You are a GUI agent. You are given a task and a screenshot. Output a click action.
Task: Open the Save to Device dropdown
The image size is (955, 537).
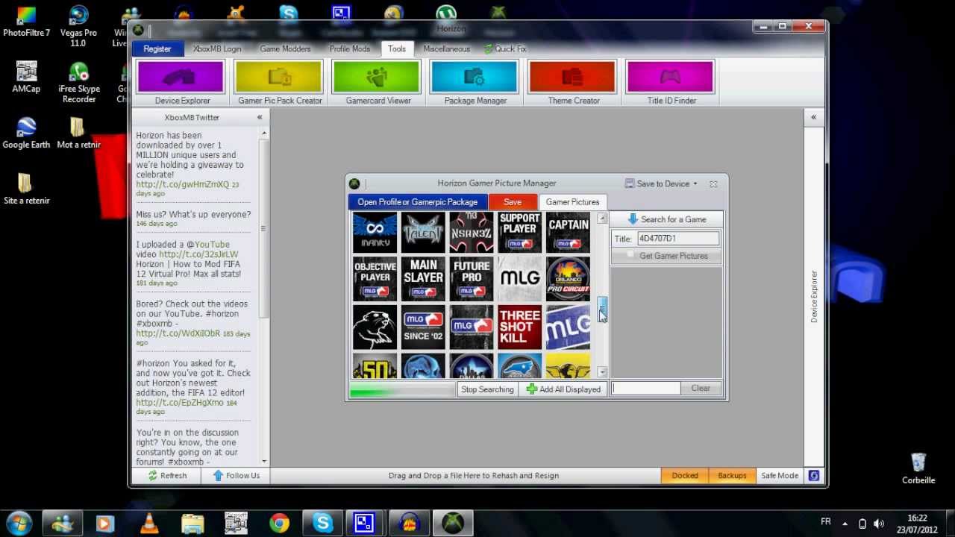(661, 183)
